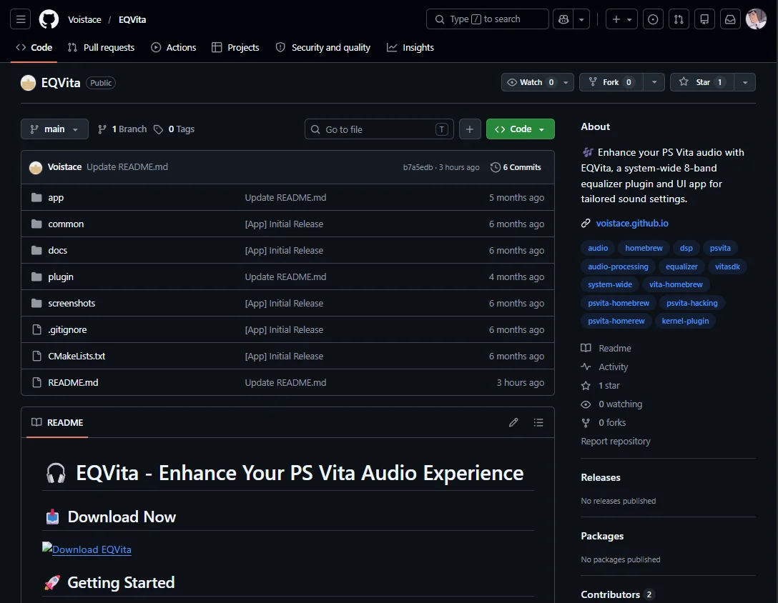Viewport: 778px width, 603px height.
Task: Open the repositories icon in header
Action: [x=704, y=19]
